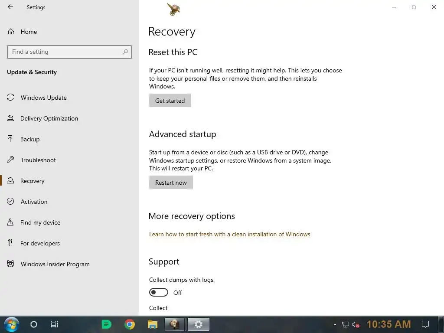Click the Settings gear taskbar button
This screenshot has width=444, height=333.
coord(199,324)
